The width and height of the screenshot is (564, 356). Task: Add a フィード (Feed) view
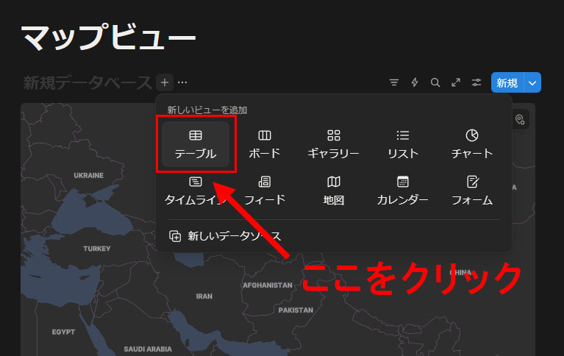(265, 190)
